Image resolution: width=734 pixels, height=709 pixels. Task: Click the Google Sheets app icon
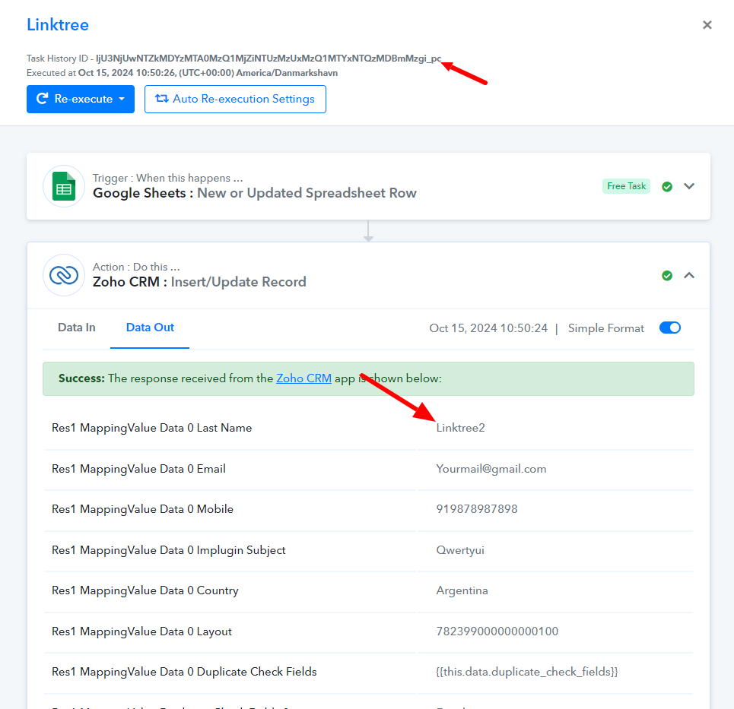64,186
